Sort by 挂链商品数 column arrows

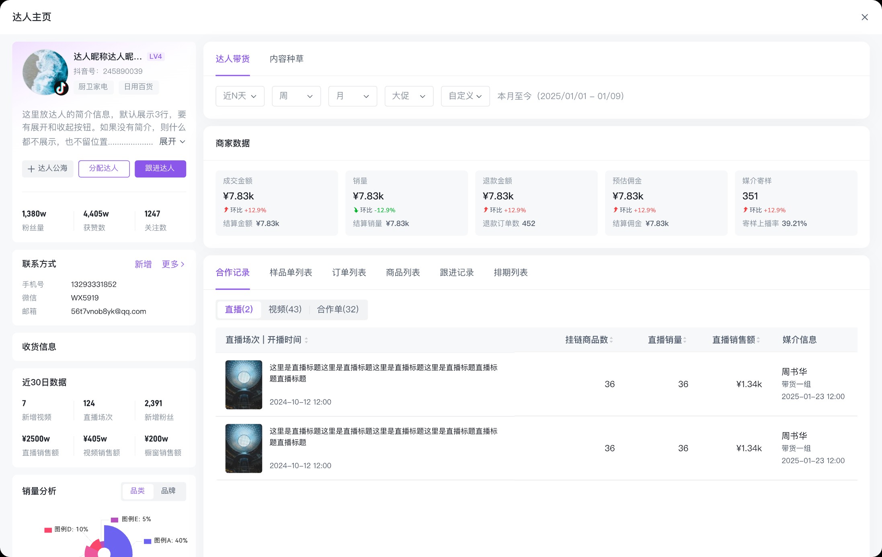(611, 340)
